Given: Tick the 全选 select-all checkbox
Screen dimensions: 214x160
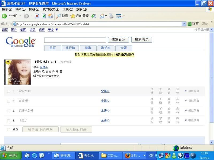Looking at the screenshot, I should click(x=9, y=129).
